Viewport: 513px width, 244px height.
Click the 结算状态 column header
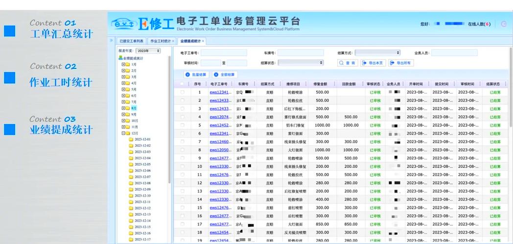click(x=493, y=84)
